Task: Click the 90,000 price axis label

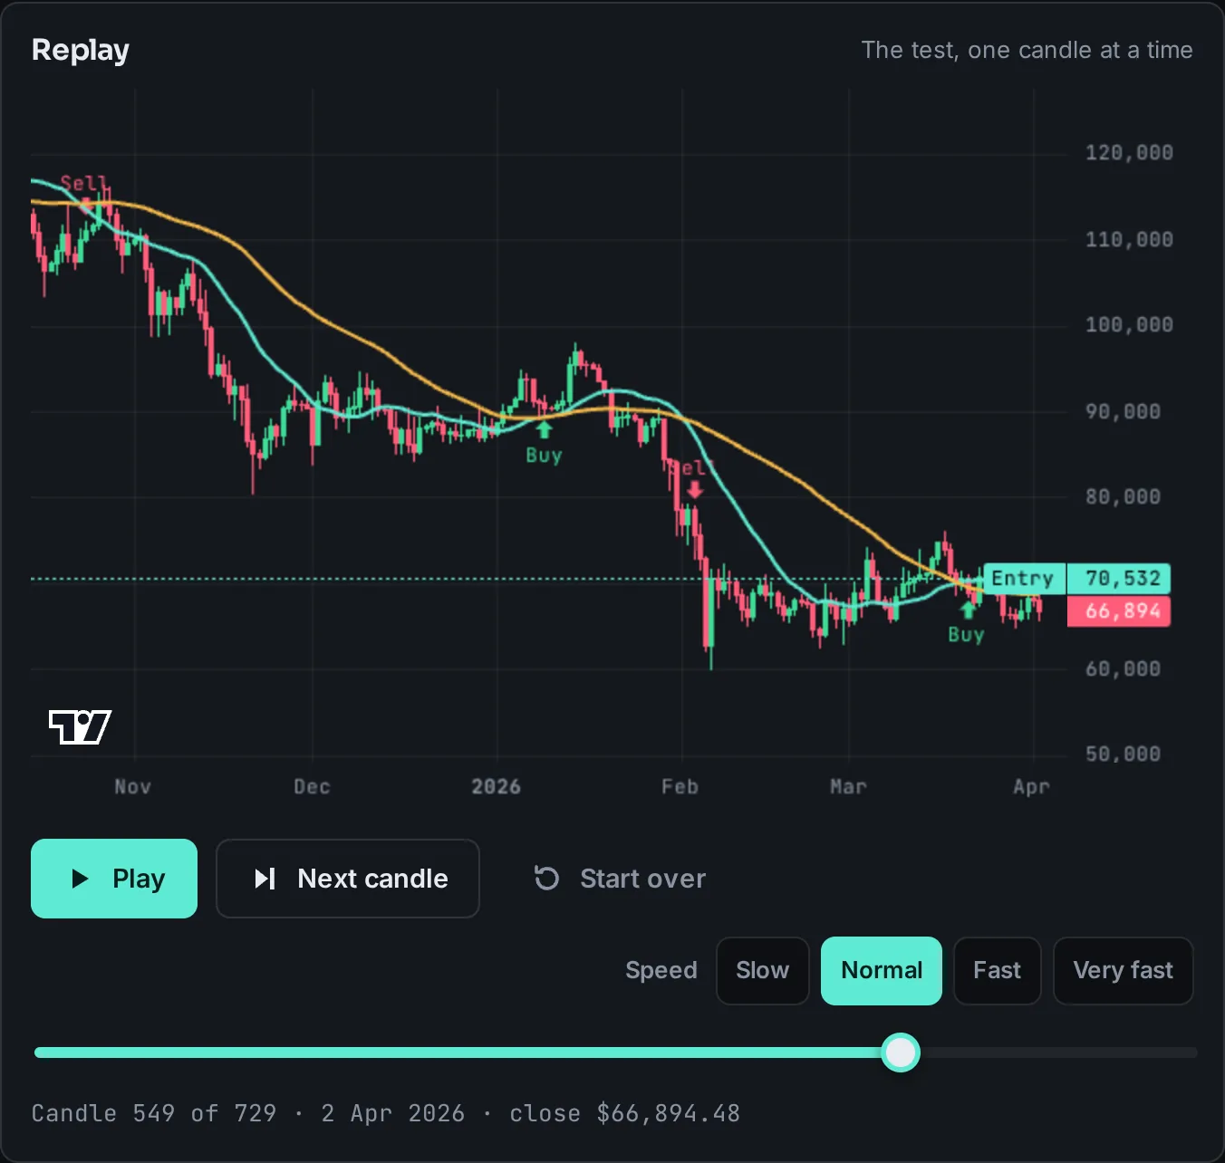Action: 1123,412
